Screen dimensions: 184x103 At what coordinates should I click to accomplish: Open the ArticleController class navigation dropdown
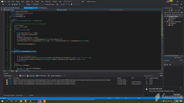click(83, 10)
